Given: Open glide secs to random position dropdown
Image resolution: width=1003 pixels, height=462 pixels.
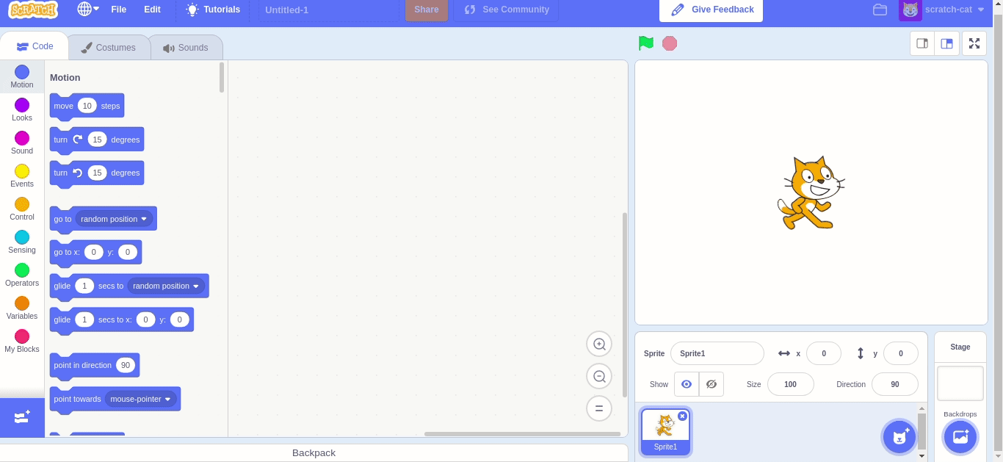Looking at the screenshot, I should (x=166, y=286).
